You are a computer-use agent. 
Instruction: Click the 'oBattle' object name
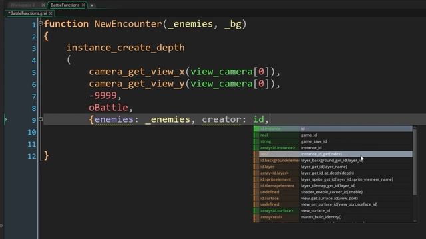click(x=108, y=108)
